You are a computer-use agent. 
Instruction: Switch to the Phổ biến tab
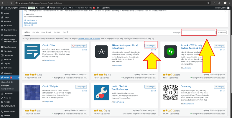[x=36, y=32]
